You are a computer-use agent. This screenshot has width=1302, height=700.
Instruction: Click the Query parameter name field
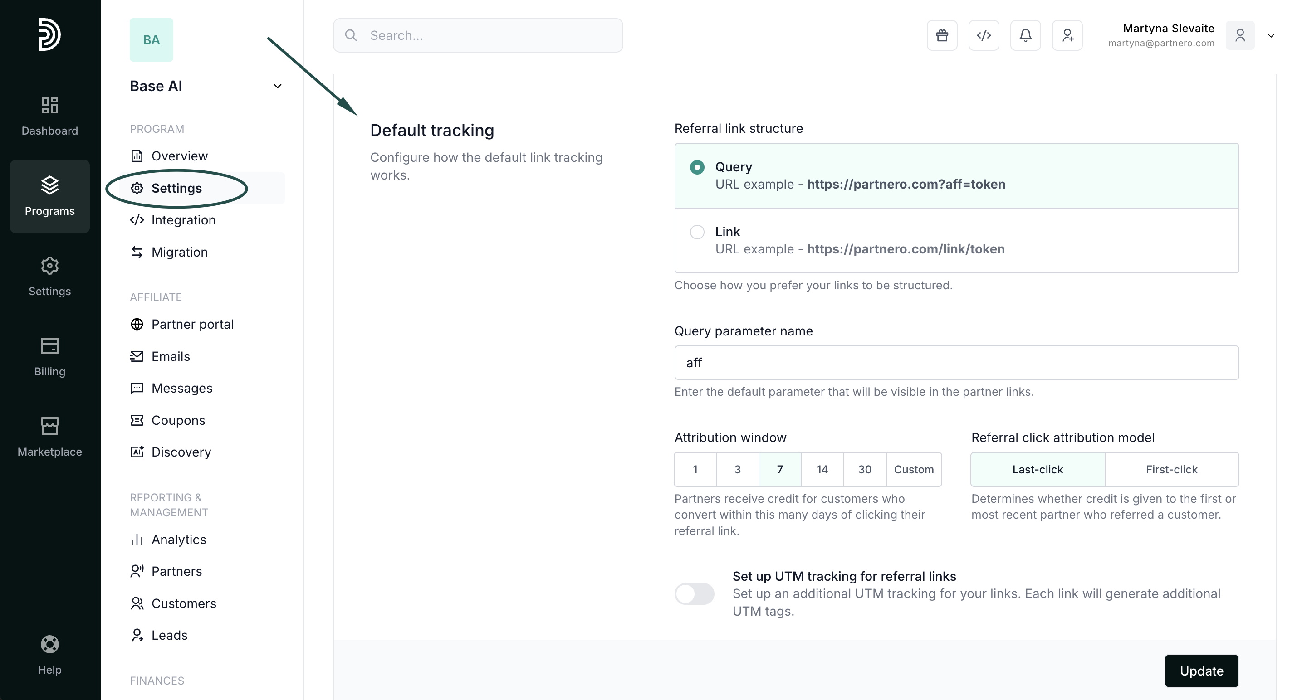956,363
